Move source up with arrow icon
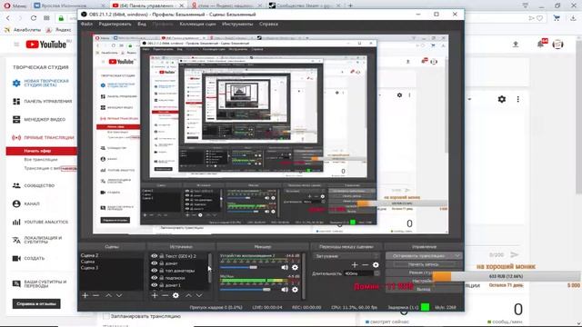 (x=188, y=295)
